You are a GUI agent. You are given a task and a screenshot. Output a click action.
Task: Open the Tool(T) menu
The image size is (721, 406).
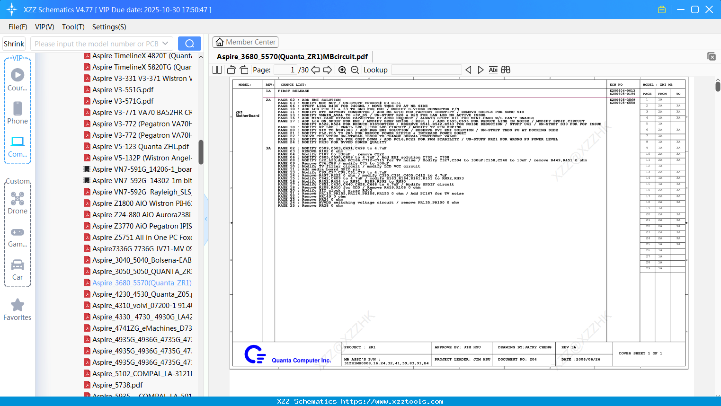tap(73, 27)
